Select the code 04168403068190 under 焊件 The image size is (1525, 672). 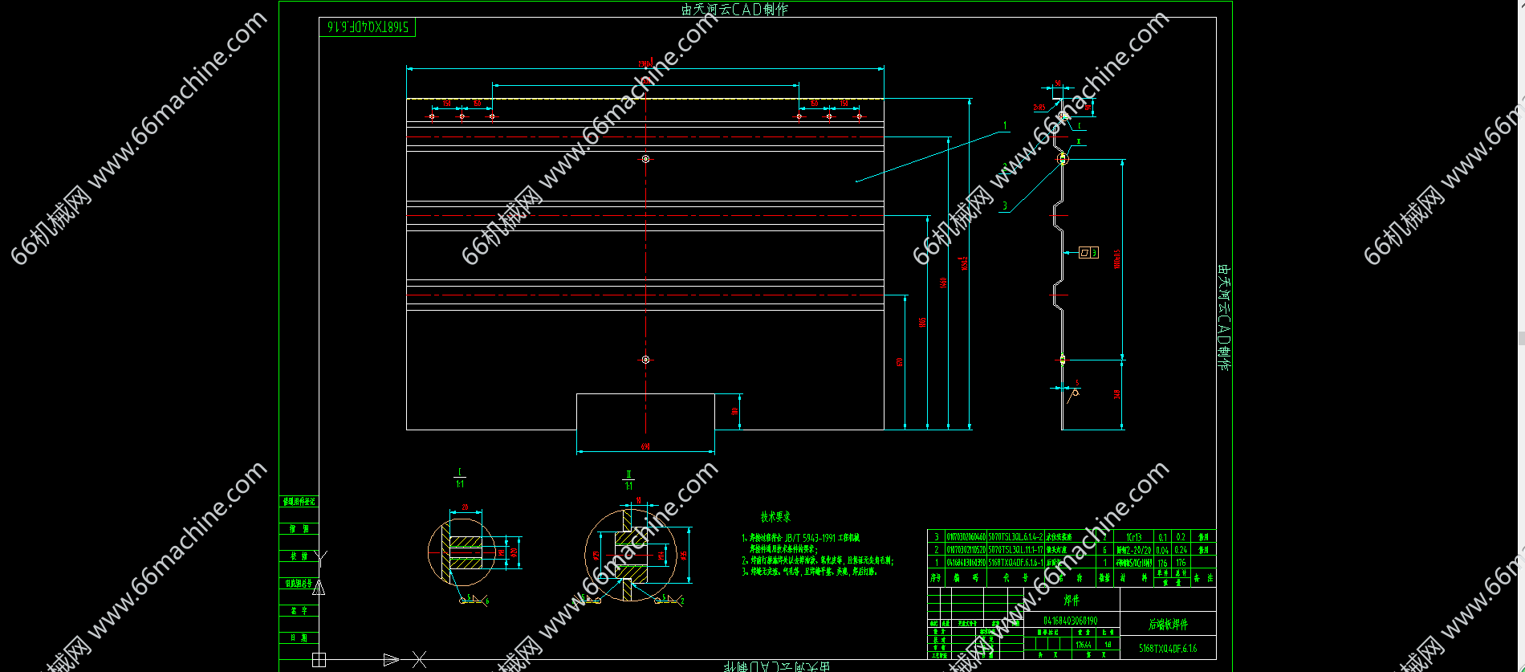click(x=1070, y=621)
